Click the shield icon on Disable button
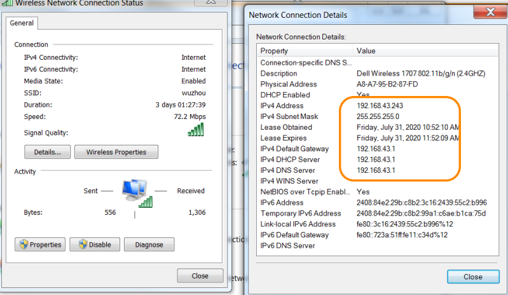Image resolution: width=508 pixels, height=295 pixels. tap(82, 245)
